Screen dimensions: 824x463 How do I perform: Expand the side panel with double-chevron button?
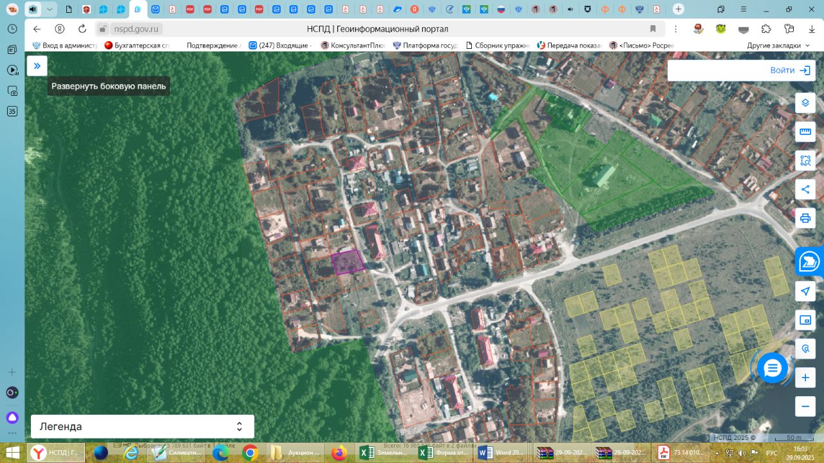pyautogui.click(x=37, y=66)
